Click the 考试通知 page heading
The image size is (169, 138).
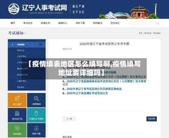tap(16, 33)
